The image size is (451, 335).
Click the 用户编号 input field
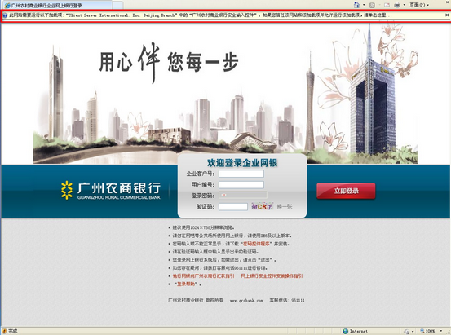pyautogui.click(x=241, y=184)
